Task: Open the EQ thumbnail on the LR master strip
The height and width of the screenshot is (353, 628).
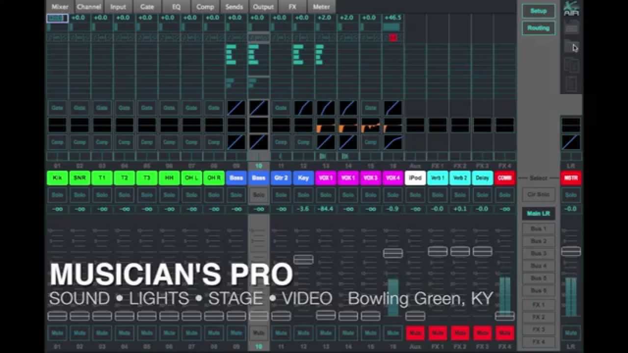Action: (x=571, y=125)
